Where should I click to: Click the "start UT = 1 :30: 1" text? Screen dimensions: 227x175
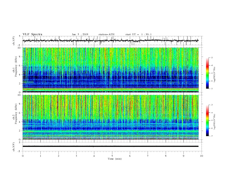pyautogui.click(x=138, y=34)
